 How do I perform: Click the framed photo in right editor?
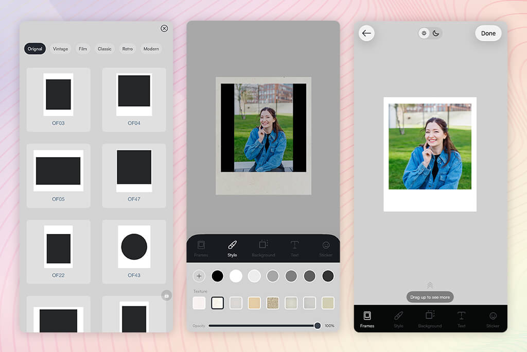pos(430,154)
